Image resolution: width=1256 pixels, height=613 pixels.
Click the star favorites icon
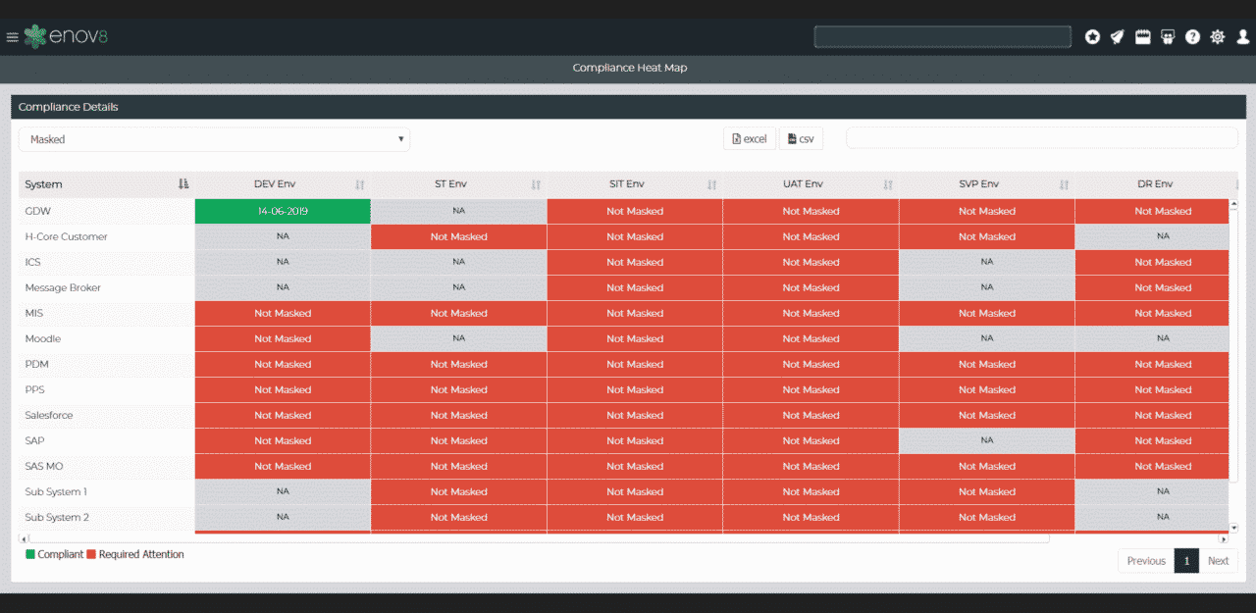(1092, 37)
